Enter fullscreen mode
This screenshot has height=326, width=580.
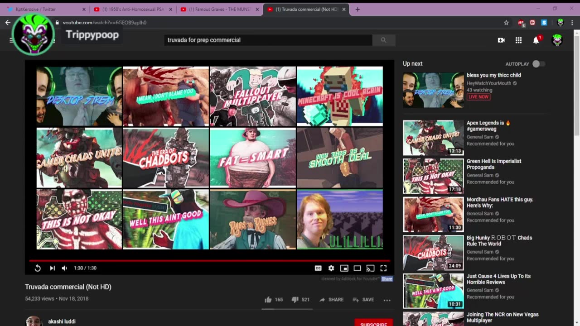point(383,268)
